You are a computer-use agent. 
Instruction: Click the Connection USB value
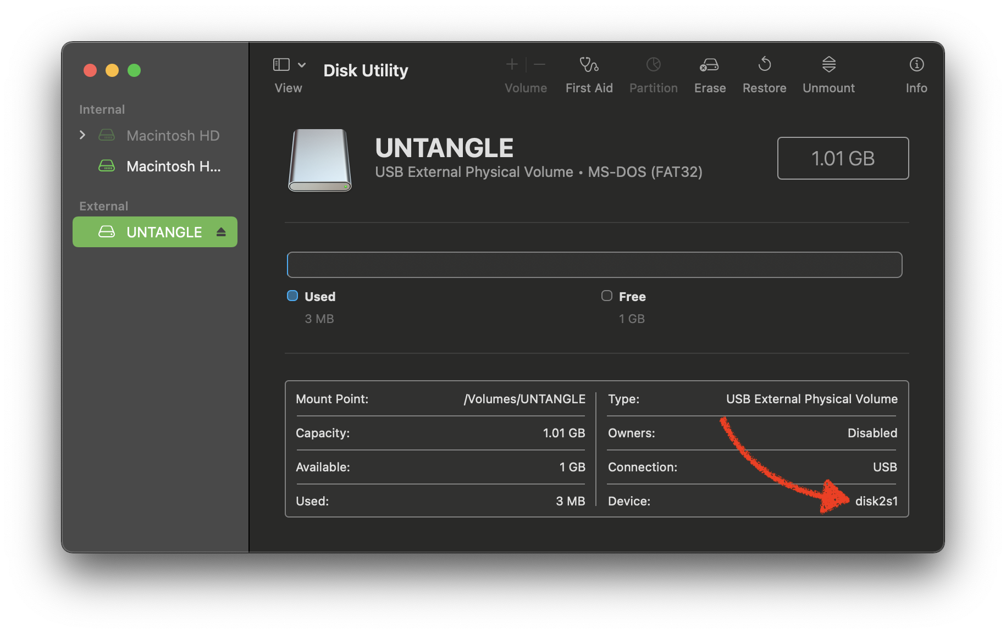pyautogui.click(x=885, y=467)
